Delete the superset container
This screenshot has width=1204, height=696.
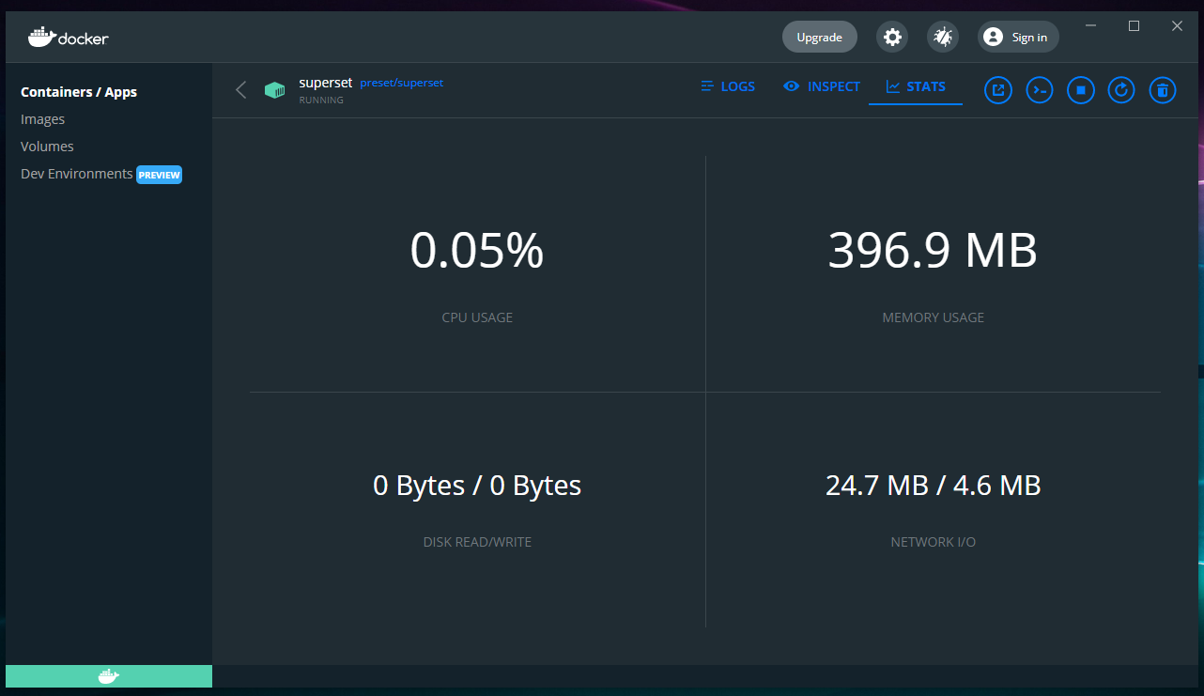pos(1163,90)
